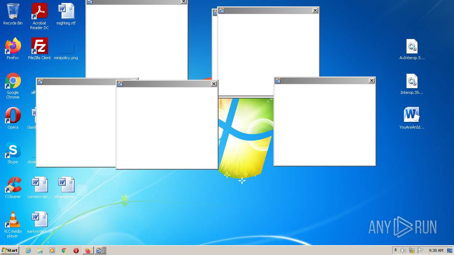
Task: Click the Show desktop button
Action: (x=450, y=250)
